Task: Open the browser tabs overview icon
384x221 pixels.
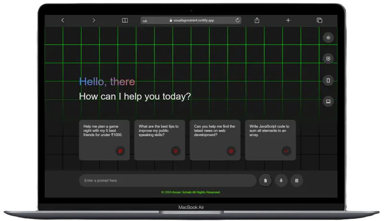Action: click(x=319, y=20)
